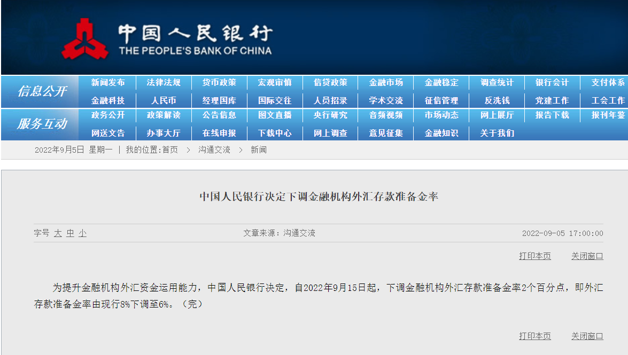Open 关于我们 page

point(497,133)
